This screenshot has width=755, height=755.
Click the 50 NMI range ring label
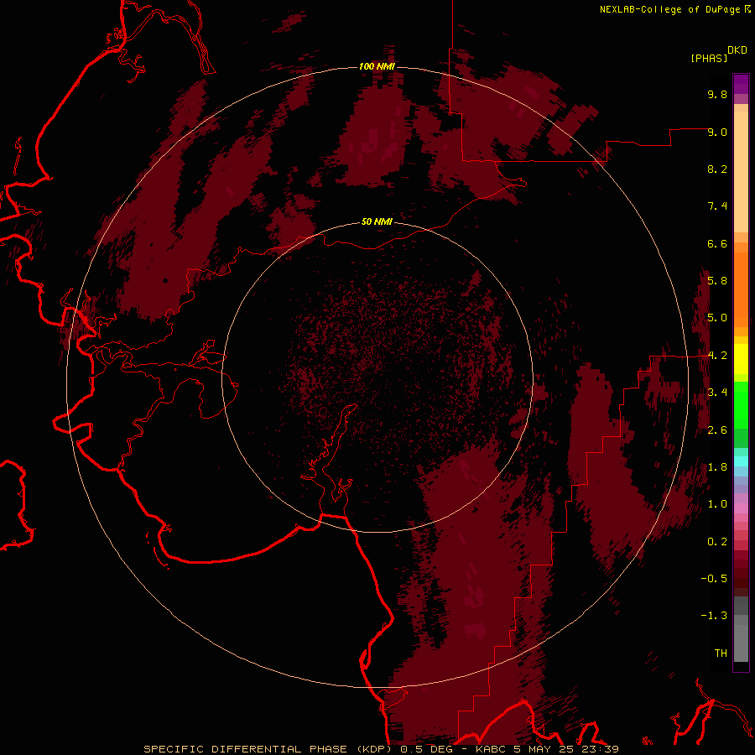pos(377,222)
